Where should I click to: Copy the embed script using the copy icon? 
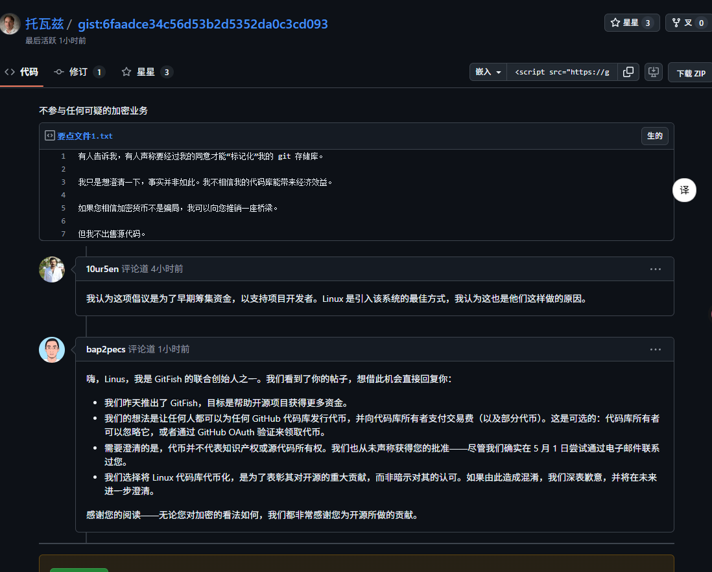pos(628,72)
